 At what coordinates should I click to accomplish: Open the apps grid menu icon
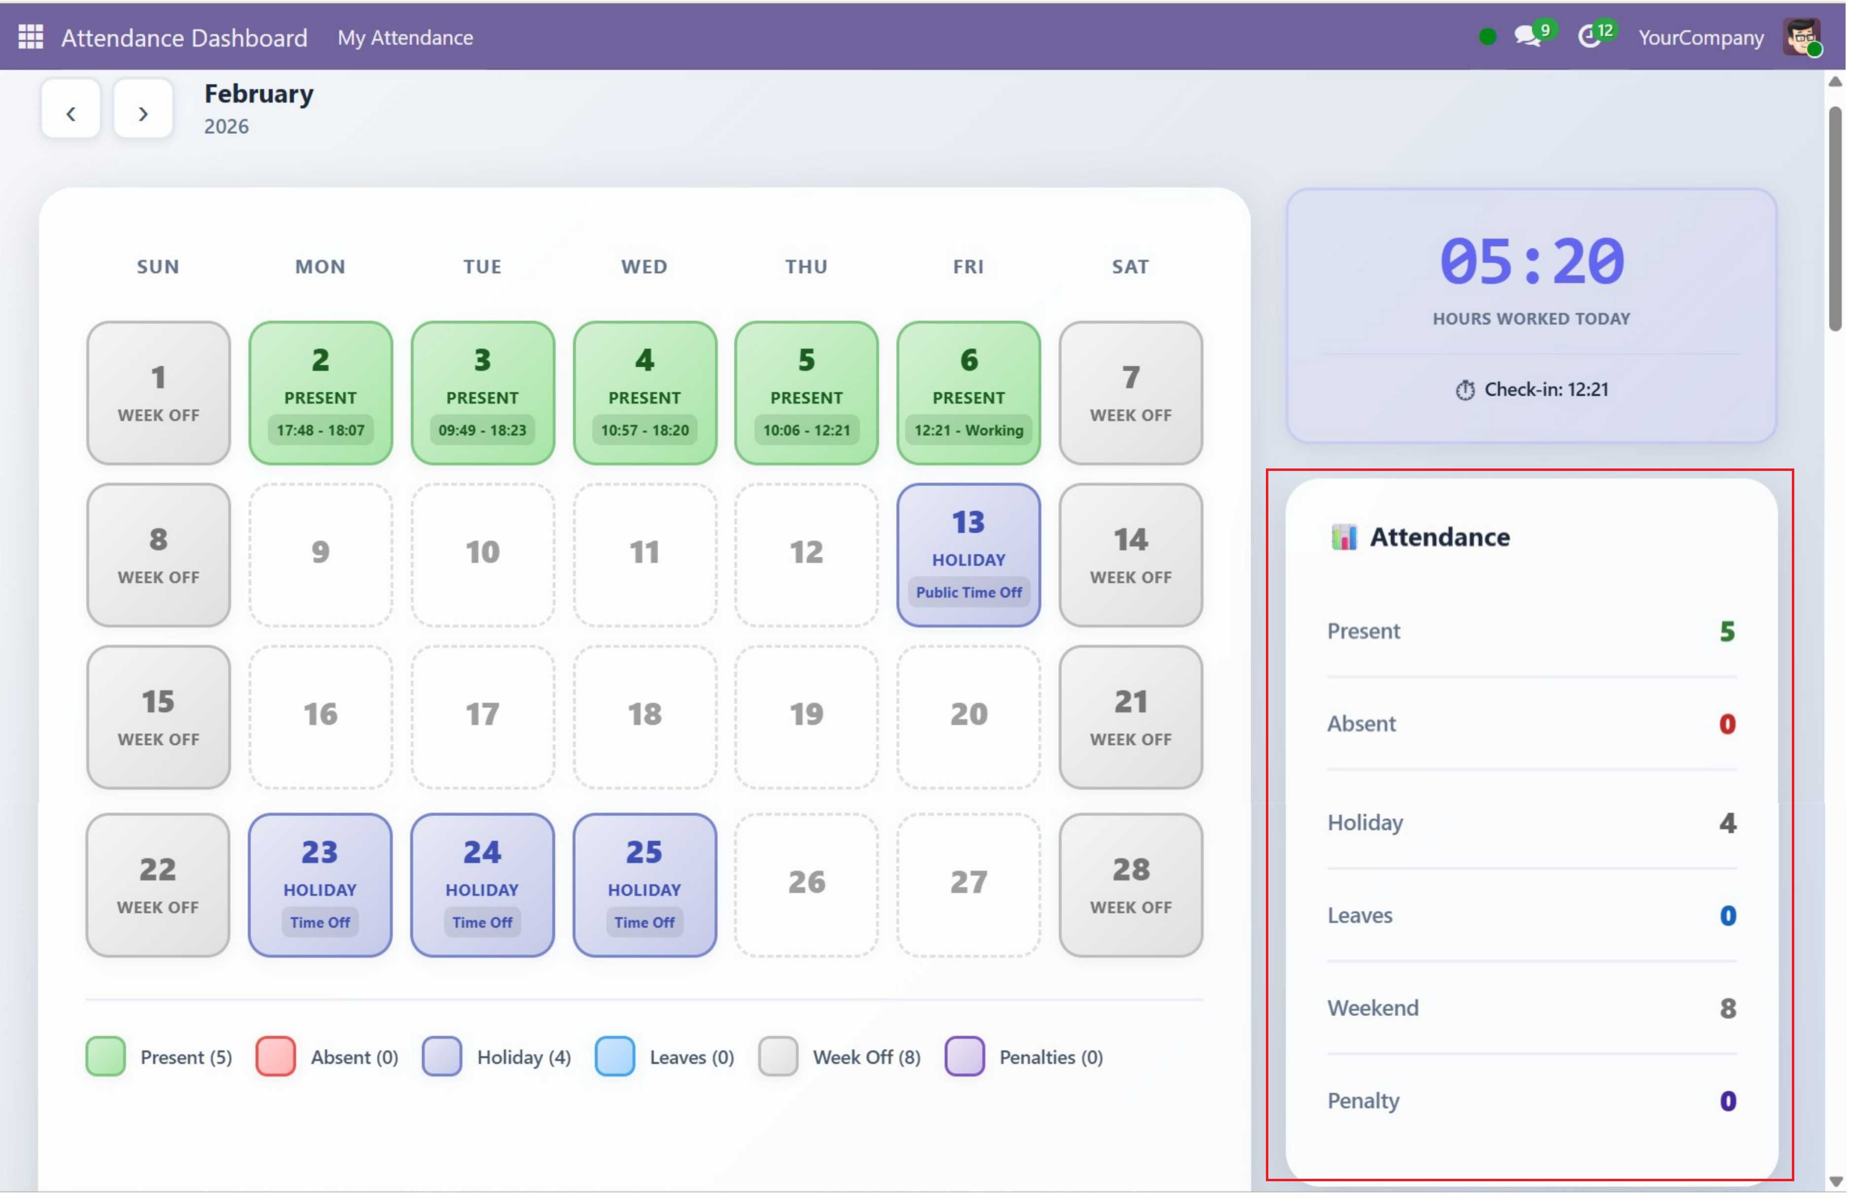click(x=31, y=36)
